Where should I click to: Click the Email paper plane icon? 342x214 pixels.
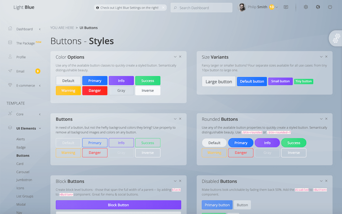pyautogui.click(x=10, y=71)
